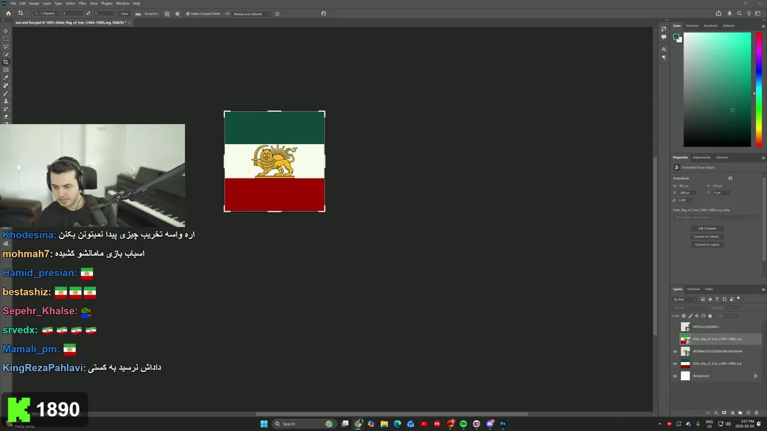The height and width of the screenshot is (431, 767).
Task: Filter layers by pixel type
Action: 703,299
